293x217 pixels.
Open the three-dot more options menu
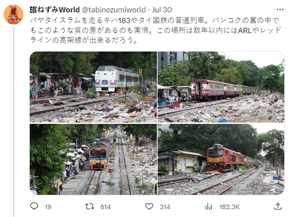[x=280, y=10]
